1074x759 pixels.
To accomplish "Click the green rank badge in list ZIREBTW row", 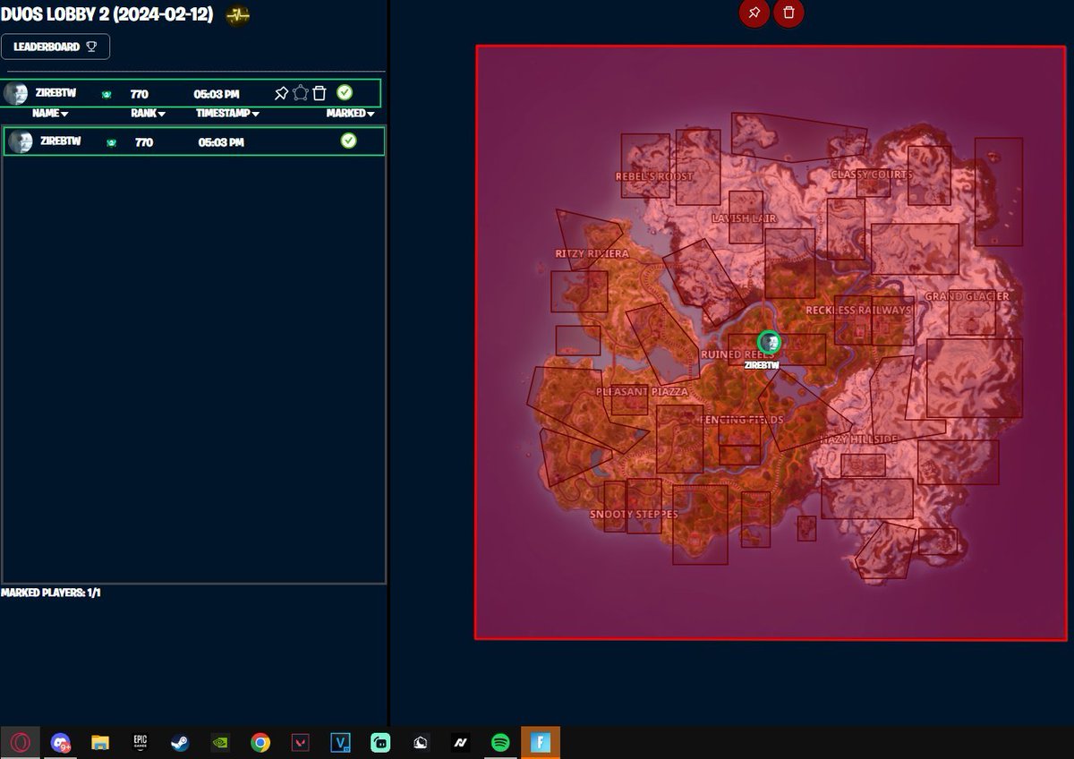I will click(x=111, y=142).
